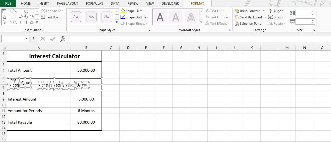Open the Group menu
This screenshot has width=331, height=142.
pyautogui.click(x=277, y=17)
